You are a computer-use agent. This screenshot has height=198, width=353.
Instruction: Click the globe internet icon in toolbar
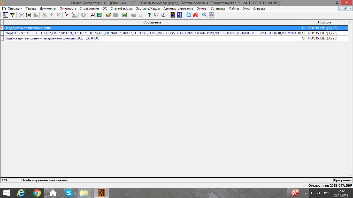tap(204, 15)
